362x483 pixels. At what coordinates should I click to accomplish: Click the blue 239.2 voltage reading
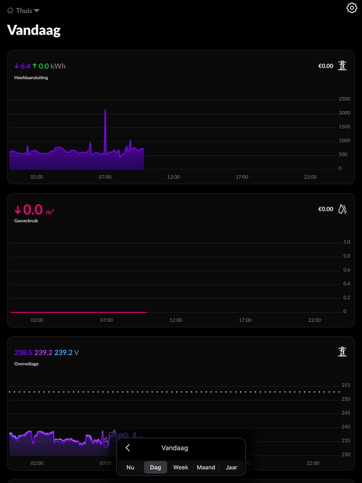tap(63, 353)
